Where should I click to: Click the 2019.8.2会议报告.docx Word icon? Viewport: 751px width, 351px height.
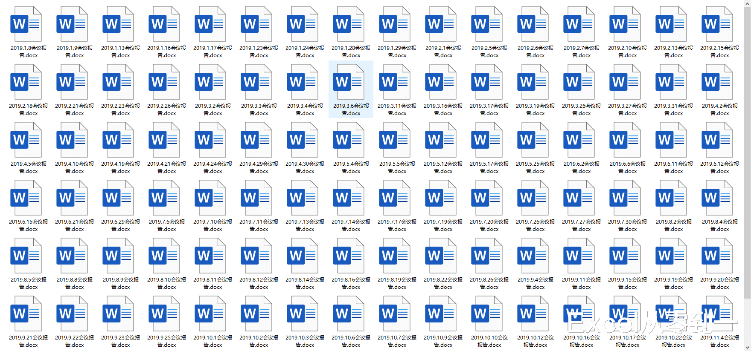671,198
